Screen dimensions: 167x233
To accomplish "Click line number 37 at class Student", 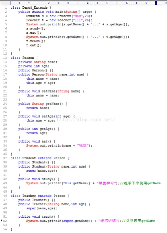I will pos(5,158).
